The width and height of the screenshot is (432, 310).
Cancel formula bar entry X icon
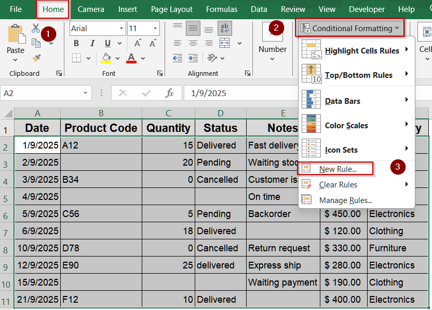(123, 93)
